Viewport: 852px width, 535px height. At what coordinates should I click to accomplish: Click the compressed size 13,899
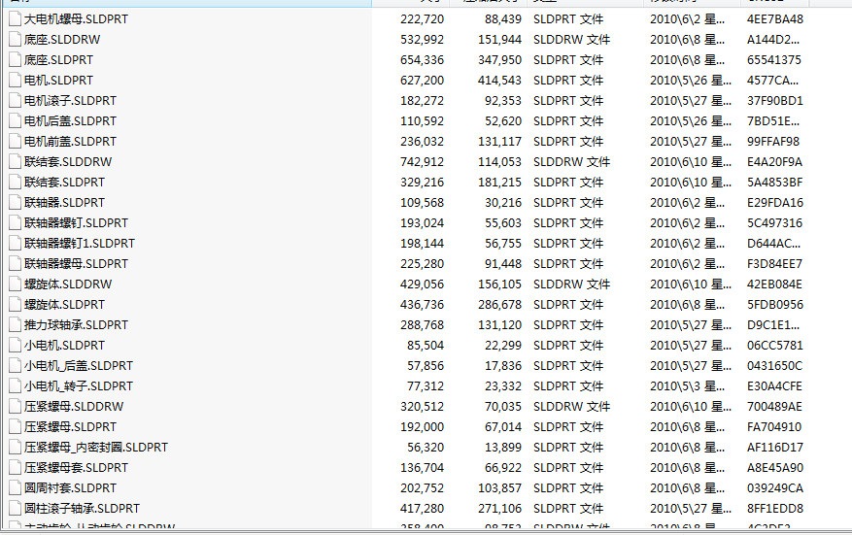tap(503, 447)
